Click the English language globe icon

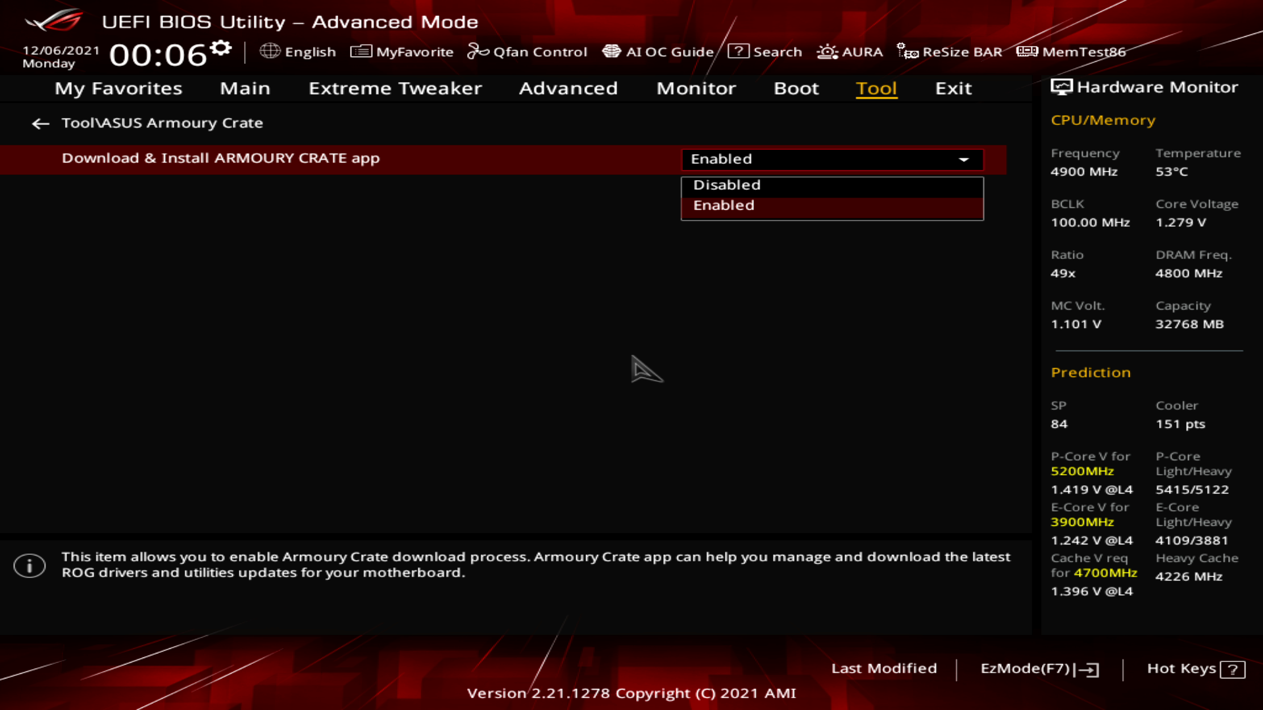pos(270,51)
